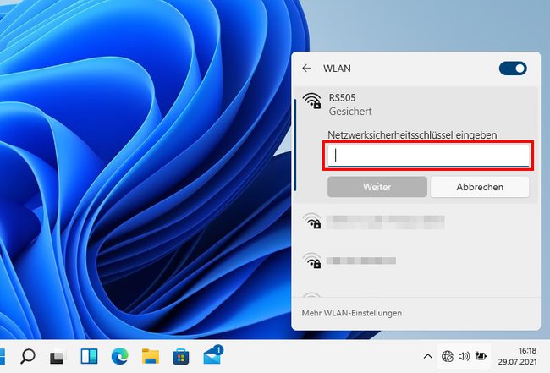The image size is (550, 373).
Task: Click the volume speaker tray icon
Action: point(464,357)
